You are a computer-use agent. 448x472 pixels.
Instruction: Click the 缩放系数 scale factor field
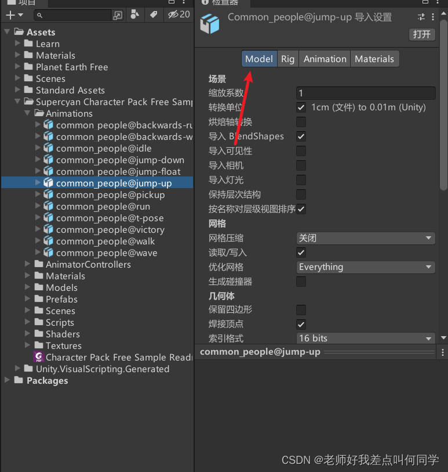366,93
